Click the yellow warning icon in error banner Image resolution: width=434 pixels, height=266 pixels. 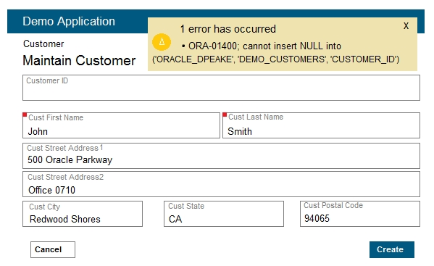[x=162, y=42]
